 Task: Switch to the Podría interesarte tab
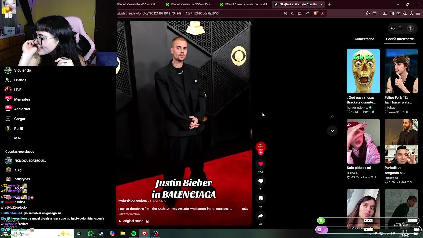tap(400, 39)
